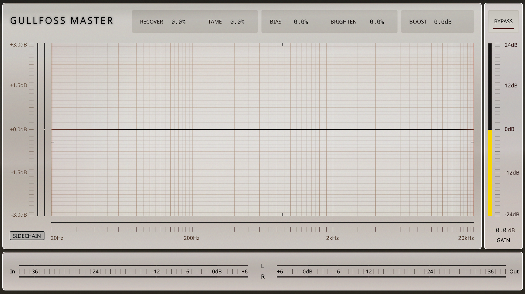Click the RECOVER control
The height and width of the screenshot is (294, 525).
tap(152, 21)
